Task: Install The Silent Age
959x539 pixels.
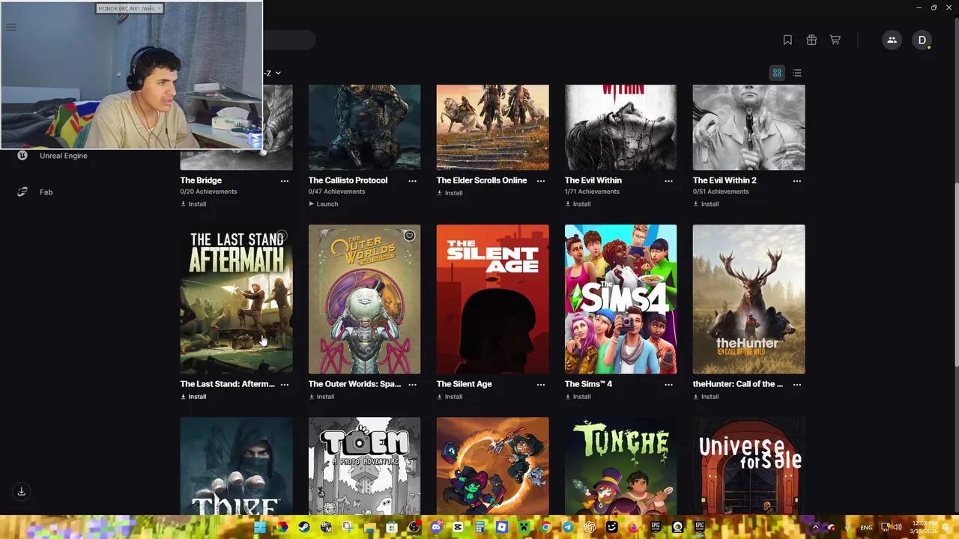Action: click(450, 397)
